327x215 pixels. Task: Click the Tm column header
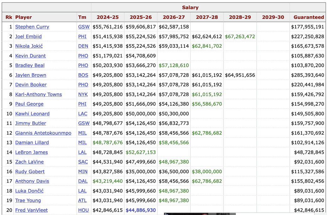tap(82, 17)
